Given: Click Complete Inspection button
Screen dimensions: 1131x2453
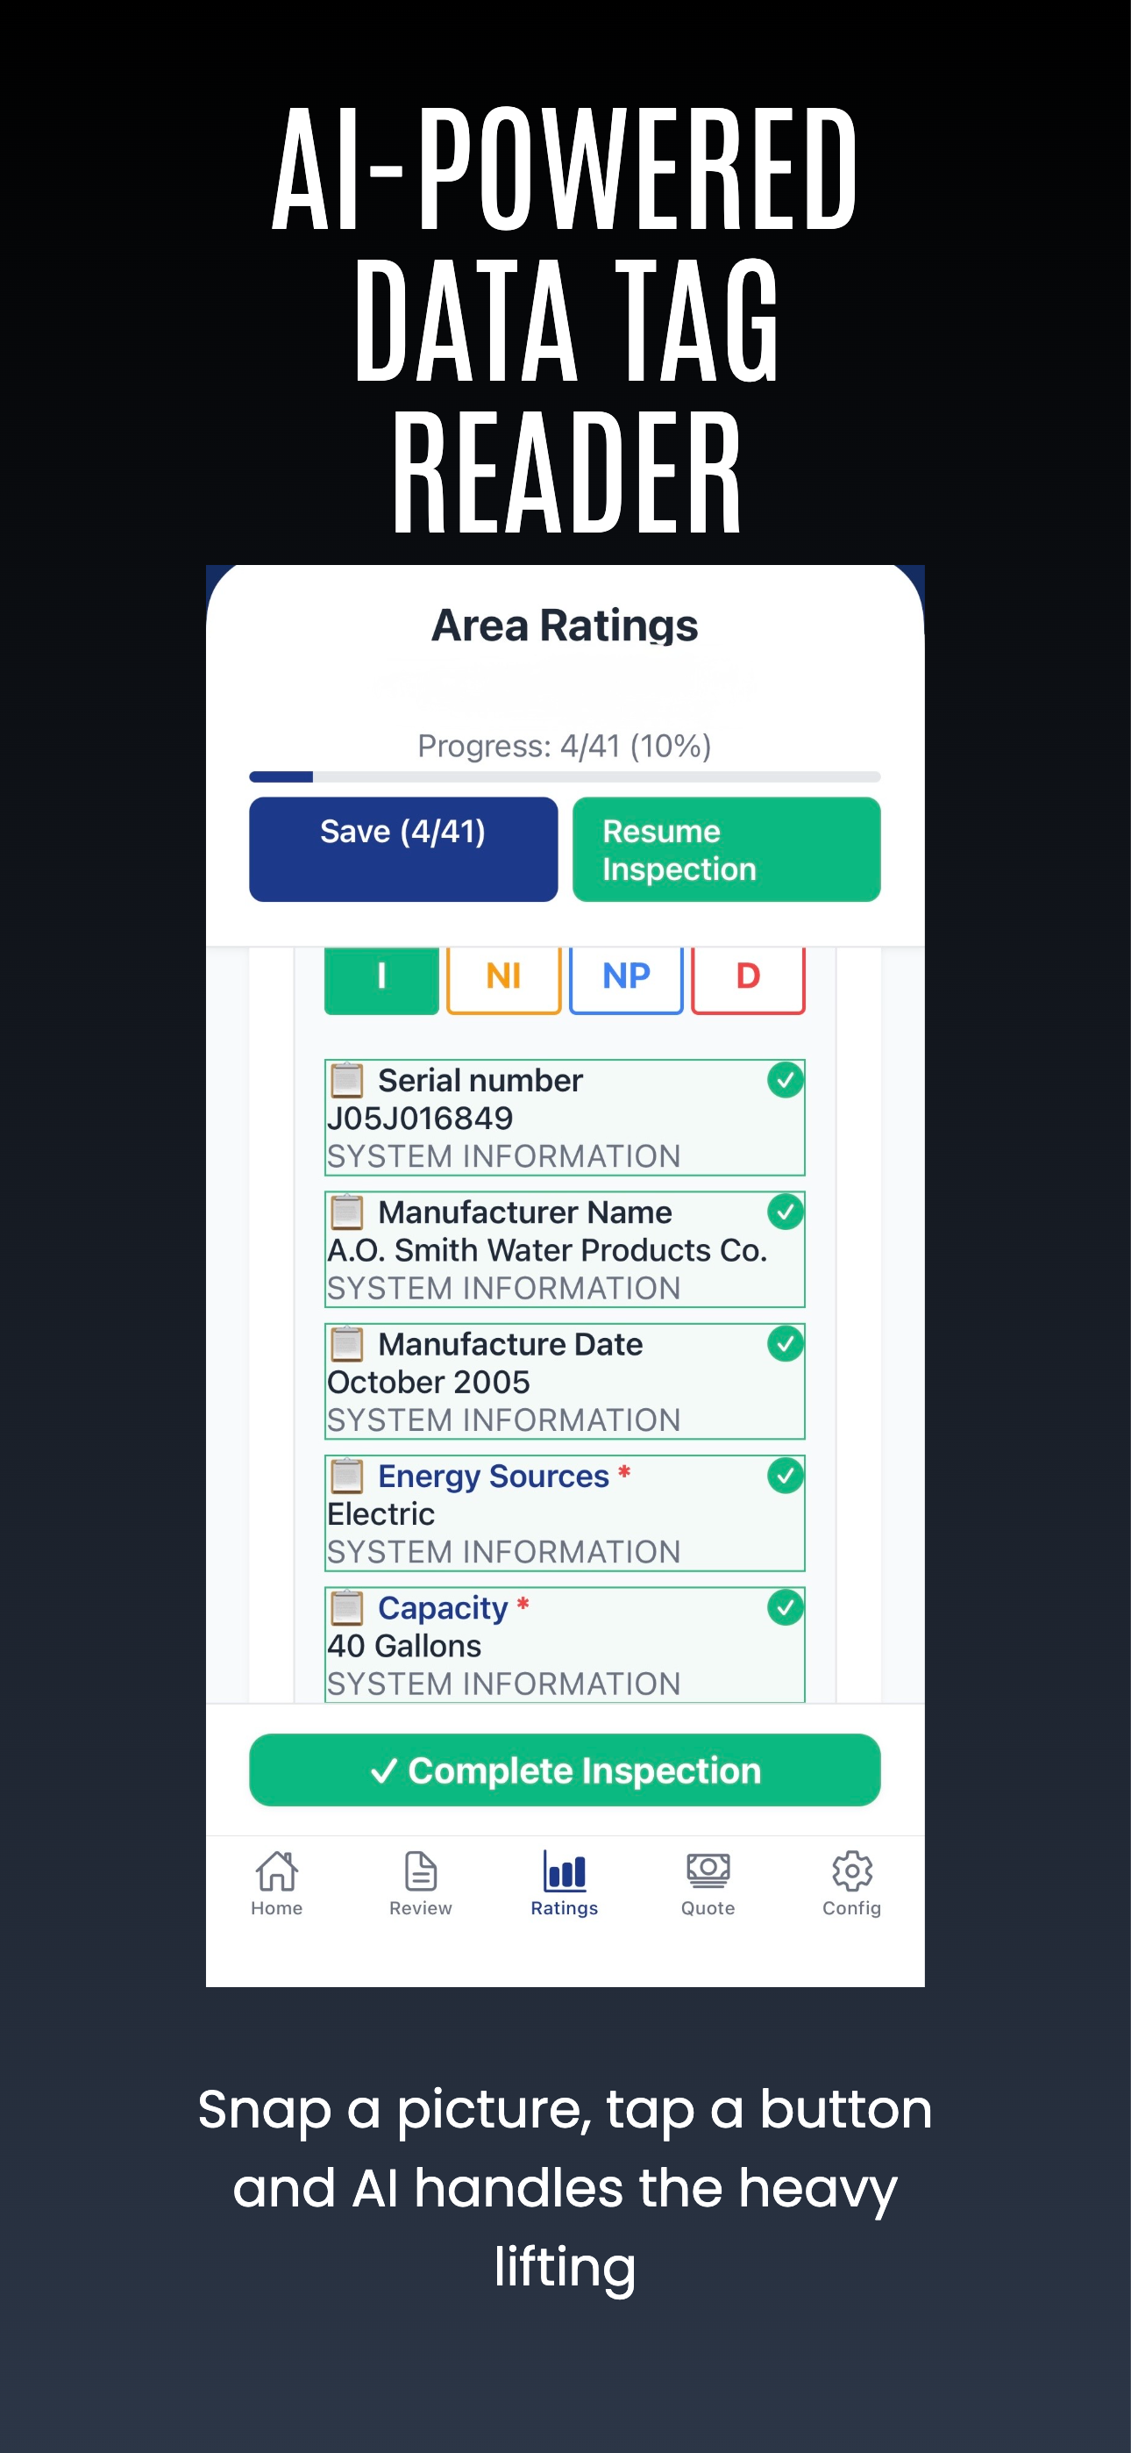Looking at the screenshot, I should point(565,1770).
